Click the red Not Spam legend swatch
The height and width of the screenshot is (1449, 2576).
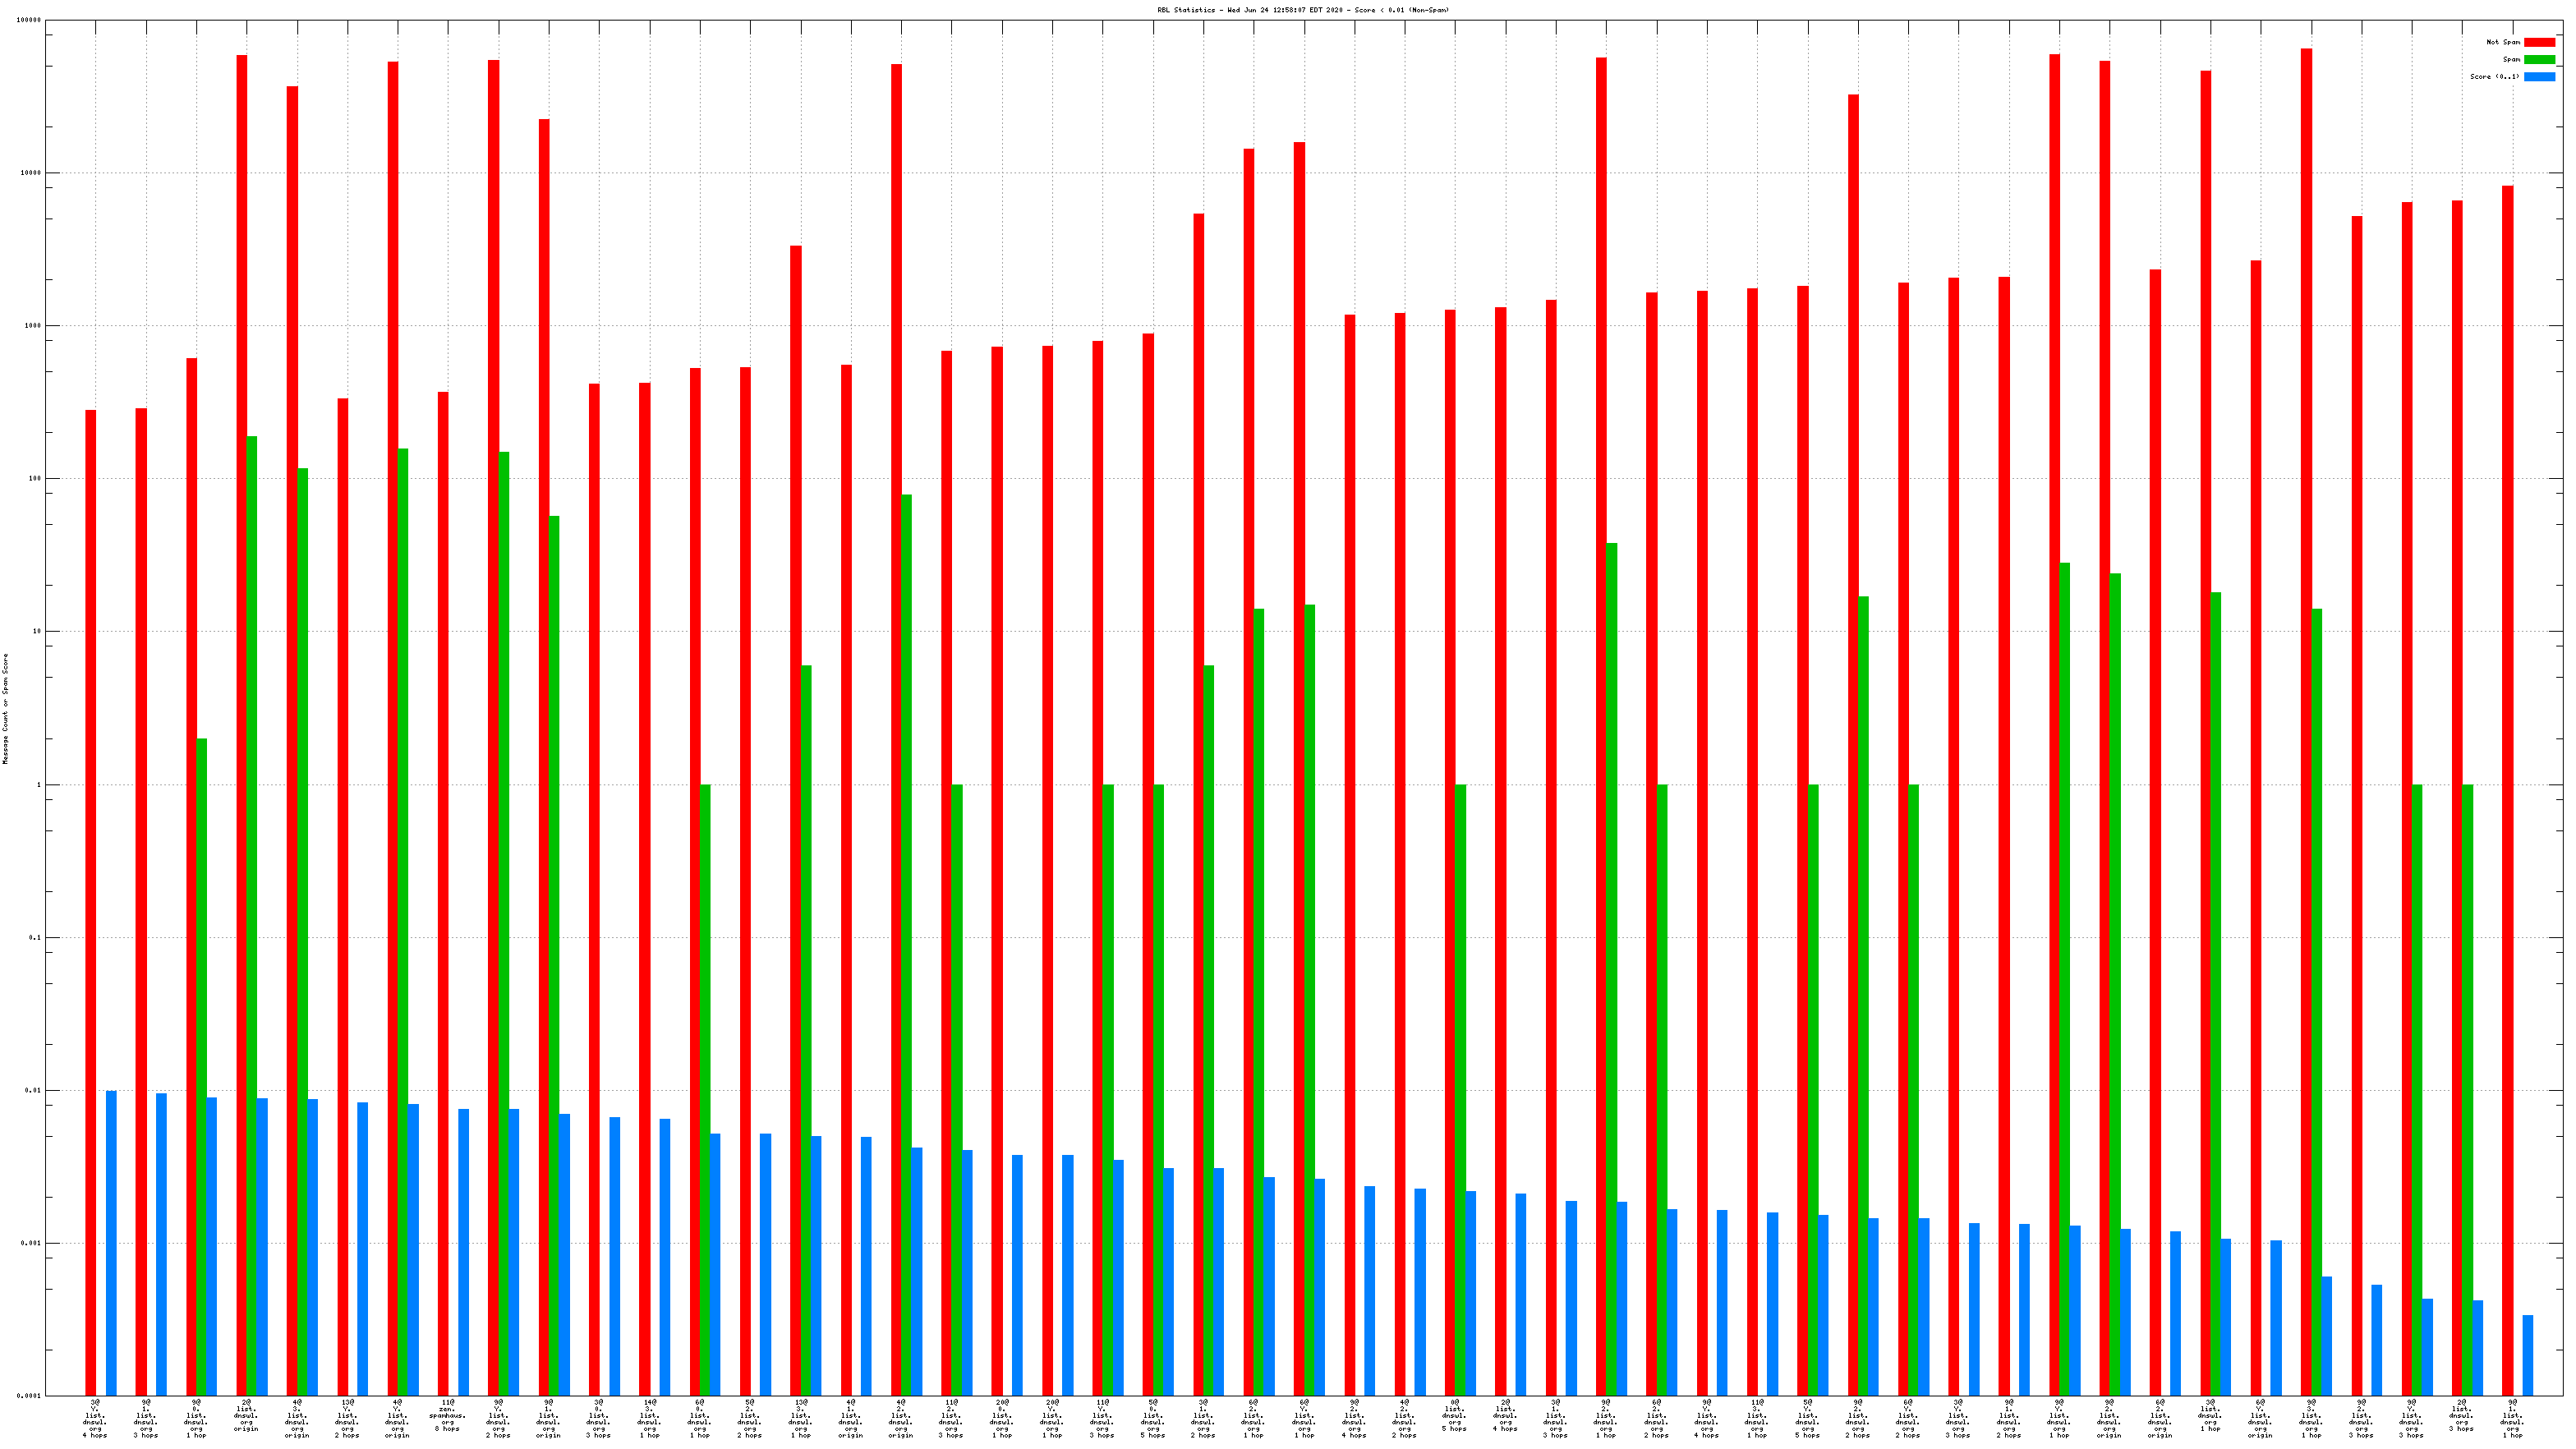click(x=2538, y=42)
